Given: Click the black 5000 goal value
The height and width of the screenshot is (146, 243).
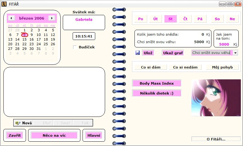Looking at the screenshot, I should pyautogui.click(x=199, y=42).
